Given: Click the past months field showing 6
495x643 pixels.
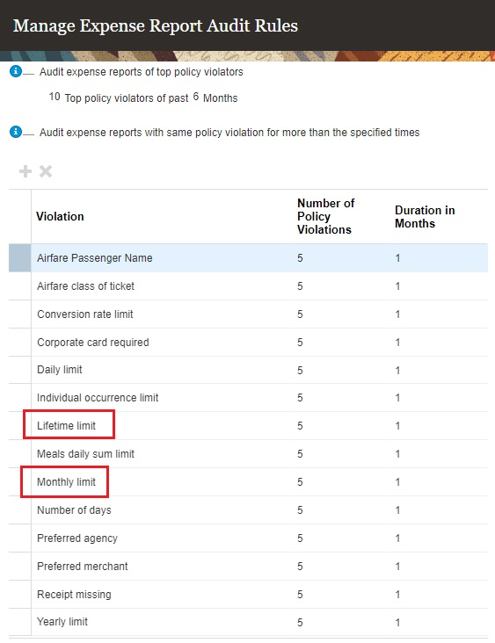Looking at the screenshot, I should (196, 97).
